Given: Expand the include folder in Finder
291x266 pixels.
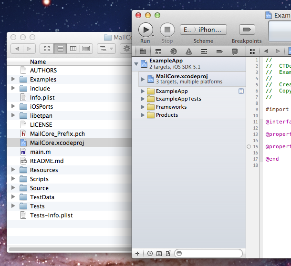Looking at the screenshot, I should [13, 88].
